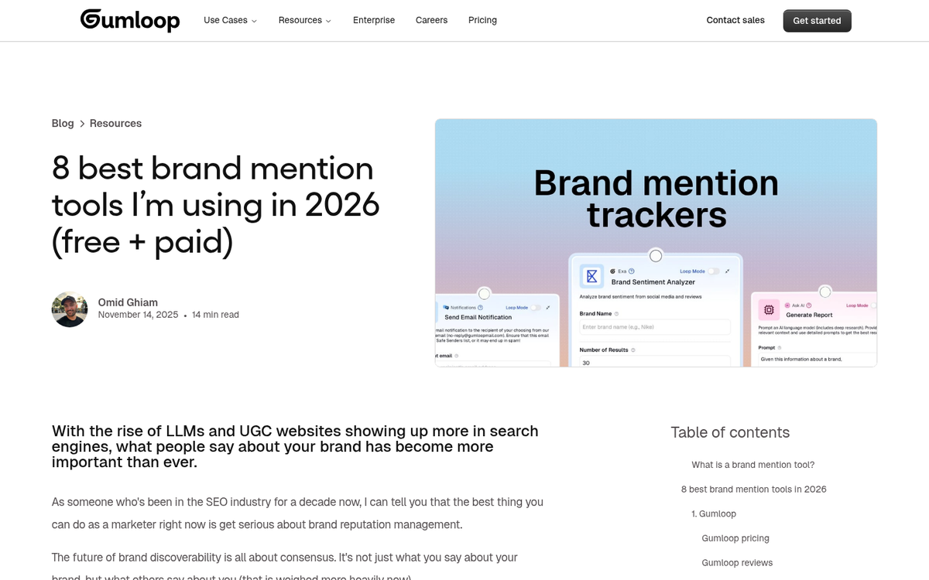Click the help icon beside Brand Name label
Viewport: 929px width, 580px height.
click(616, 313)
